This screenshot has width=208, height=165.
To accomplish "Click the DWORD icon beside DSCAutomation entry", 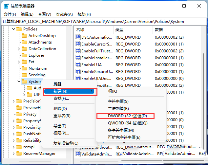I will click(78, 37).
